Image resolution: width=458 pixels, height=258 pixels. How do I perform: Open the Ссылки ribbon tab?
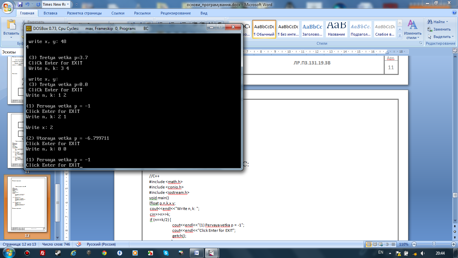pos(118,13)
